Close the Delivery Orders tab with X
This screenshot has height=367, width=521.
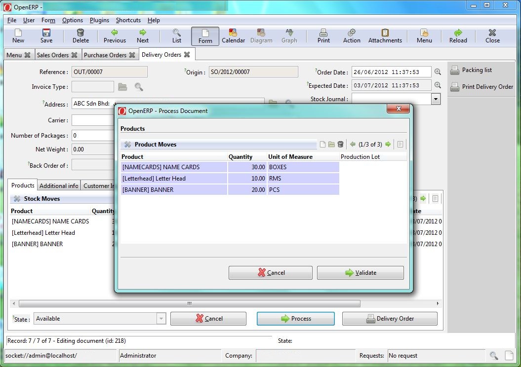click(x=187, y=54)
